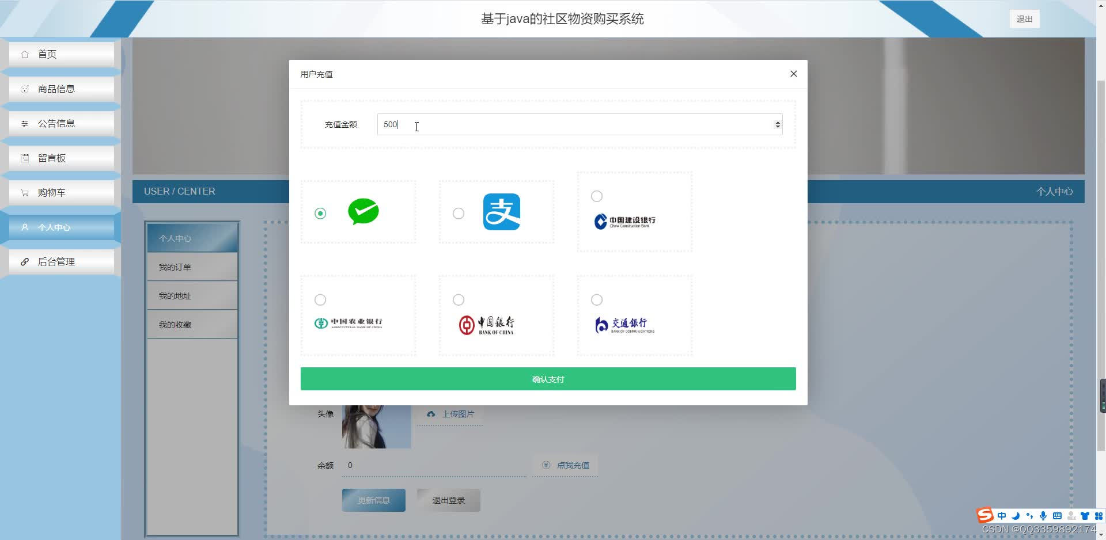Click the Bank of China logo
1106x540 pixels.
coord(487,325)
